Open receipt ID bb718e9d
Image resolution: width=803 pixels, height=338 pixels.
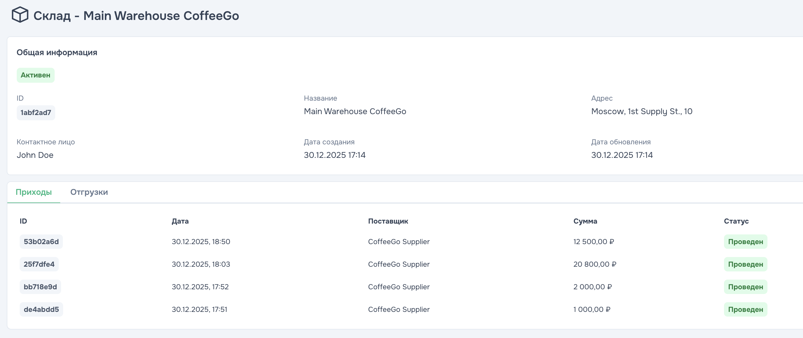tap(40, 287)
